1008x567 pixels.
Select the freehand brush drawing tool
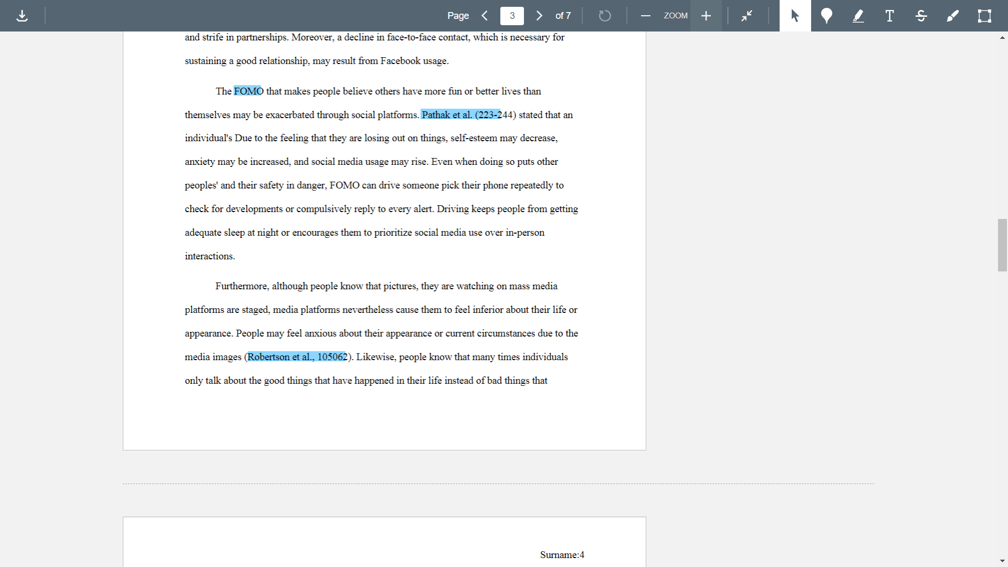click(952, 16)
